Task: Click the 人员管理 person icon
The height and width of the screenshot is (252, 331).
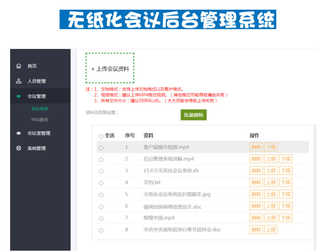Action: (x=18, y=81)
